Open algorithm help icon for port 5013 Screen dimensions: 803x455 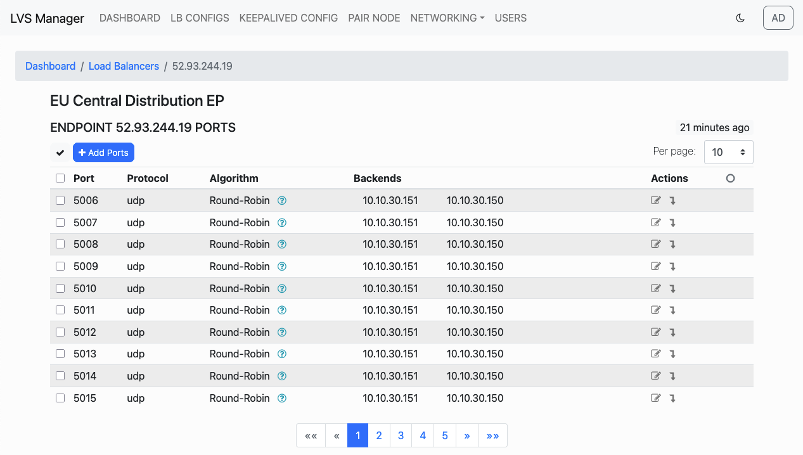[283, 354]
